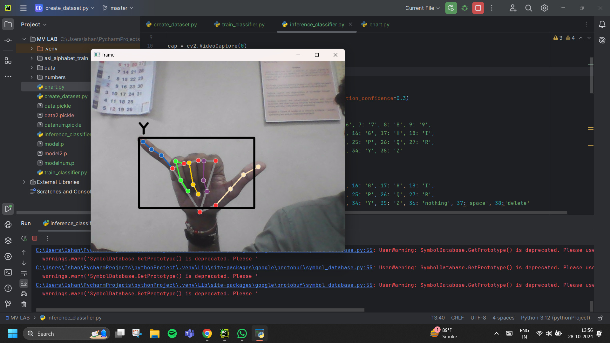This screenshot has width=610, height=343.
Task: Switch to the chart.py editor tab
Action: tap(379, 24)
